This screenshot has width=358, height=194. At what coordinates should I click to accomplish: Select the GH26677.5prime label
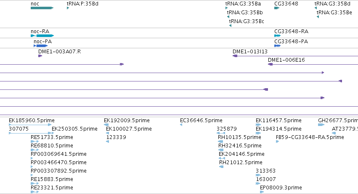(x=338, y=121)
